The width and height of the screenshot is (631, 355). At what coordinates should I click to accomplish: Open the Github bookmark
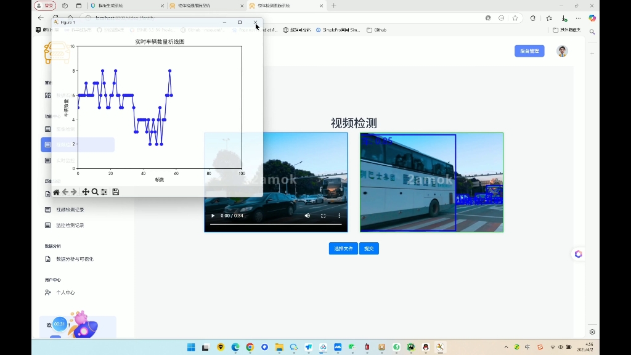[377, 30]
